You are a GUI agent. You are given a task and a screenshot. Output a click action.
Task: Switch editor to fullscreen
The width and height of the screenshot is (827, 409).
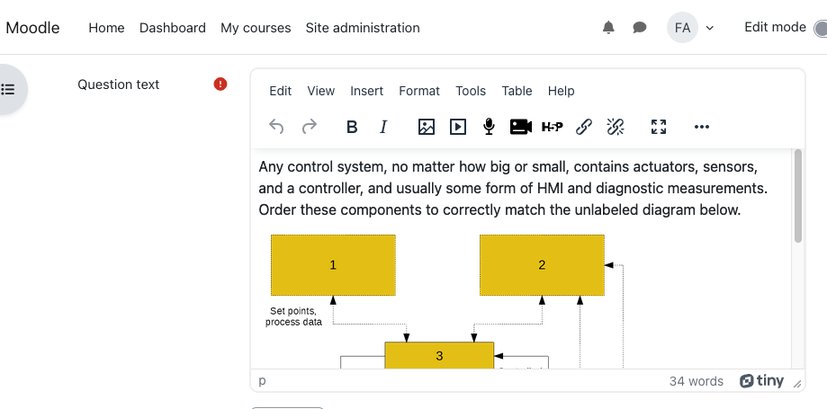point(658,127)
